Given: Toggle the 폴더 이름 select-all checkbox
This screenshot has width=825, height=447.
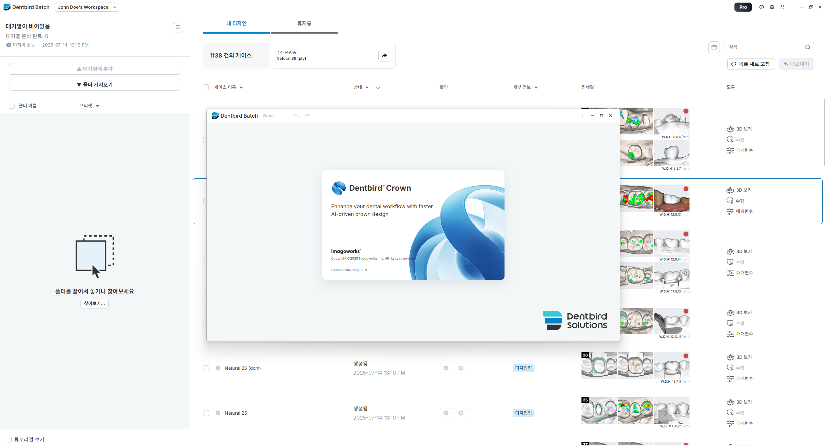Looking at the screenshot, I should (x=12, y=106).
